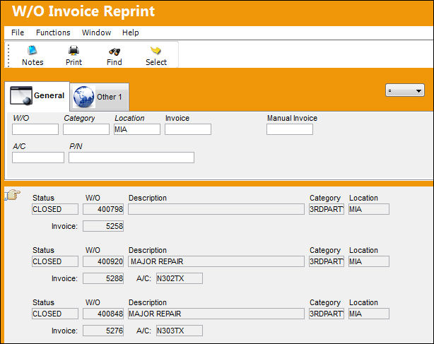Click invoice number 5288
The image size is (434, 344).
[x=103, y=278]
